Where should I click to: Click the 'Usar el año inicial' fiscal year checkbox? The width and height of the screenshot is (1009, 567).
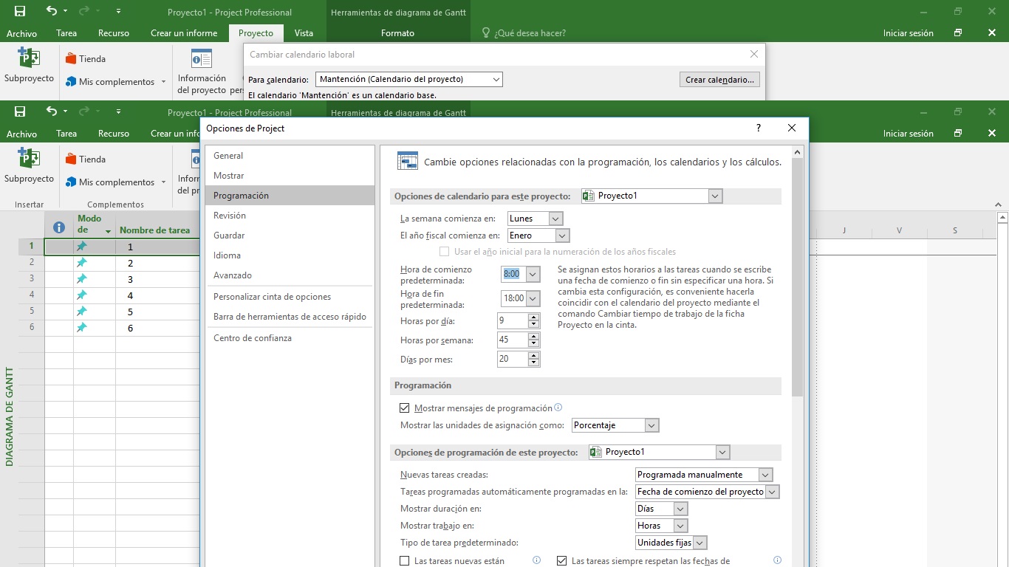[x=445, y=252]
